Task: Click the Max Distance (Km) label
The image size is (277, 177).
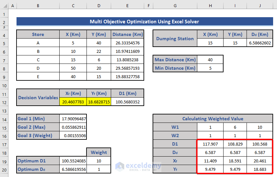Action: click(x=175, y=60)
